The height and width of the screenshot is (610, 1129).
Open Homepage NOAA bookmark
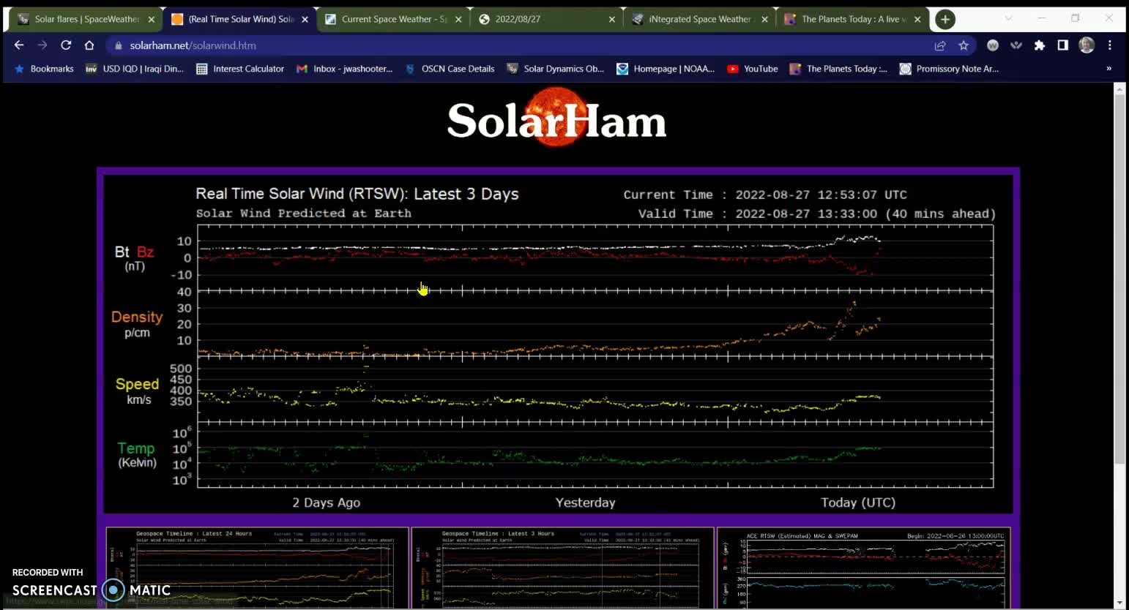coord(666,69)
